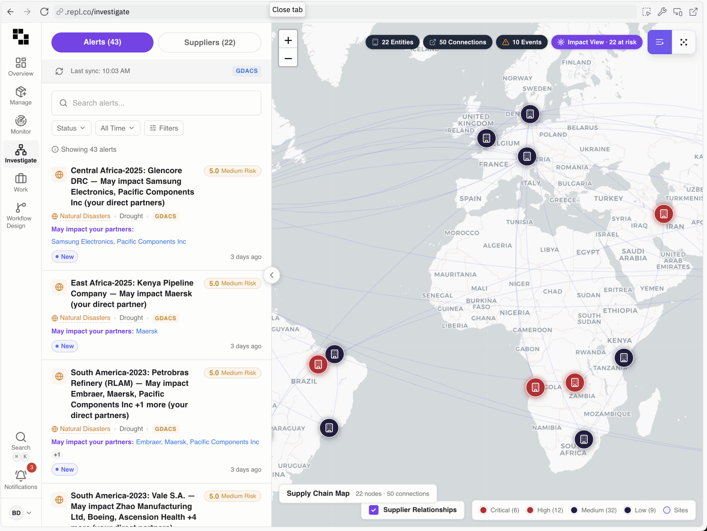The height and width of the screenshot is (531, 707).
Task: Click the Search alerts input field
Action: (x=156, y=103)
